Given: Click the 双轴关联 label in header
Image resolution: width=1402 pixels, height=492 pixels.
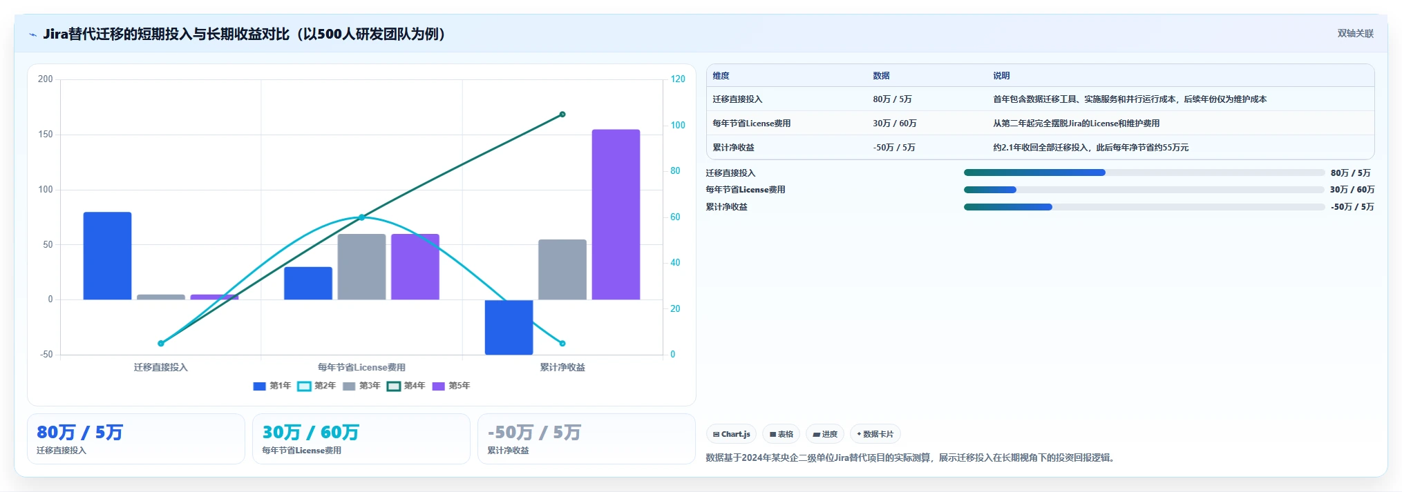Looking at the screenshot, I should click(x=1355, y=34).
